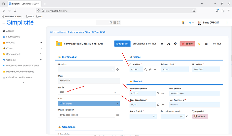Launch Processus nouvelle commande
Viewport: 232px width, 136px height.
pyautogui.click(x=23, y=66)
